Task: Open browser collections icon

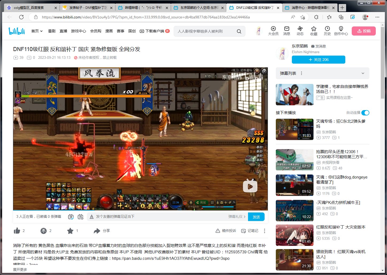Action: pyautogui.click(x=341, y=17)
